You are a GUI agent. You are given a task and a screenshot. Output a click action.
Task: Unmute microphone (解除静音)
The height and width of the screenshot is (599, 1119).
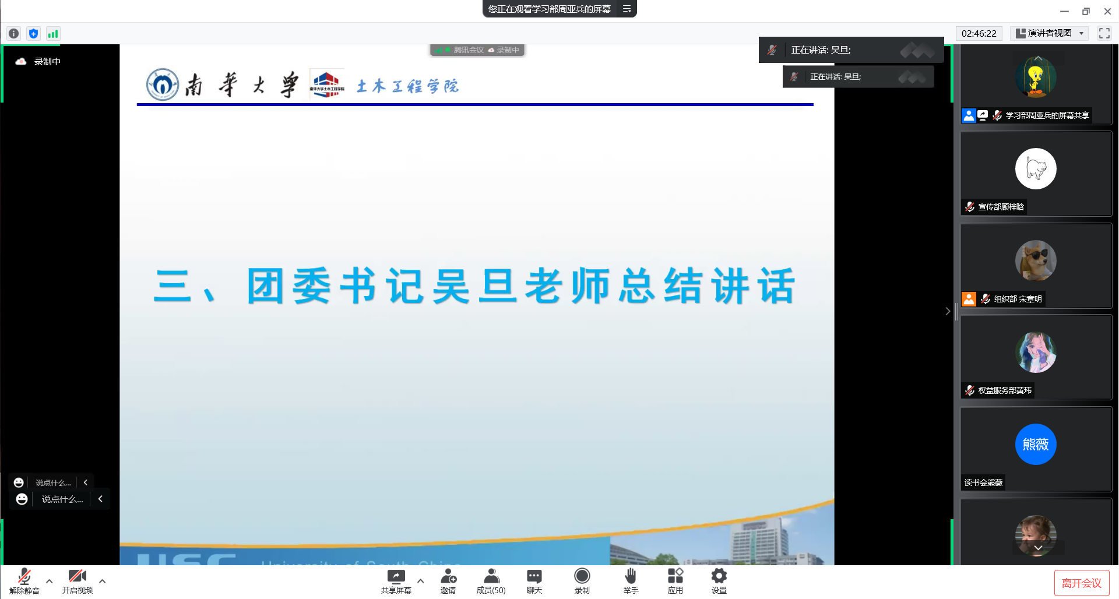tap(24, 581)
